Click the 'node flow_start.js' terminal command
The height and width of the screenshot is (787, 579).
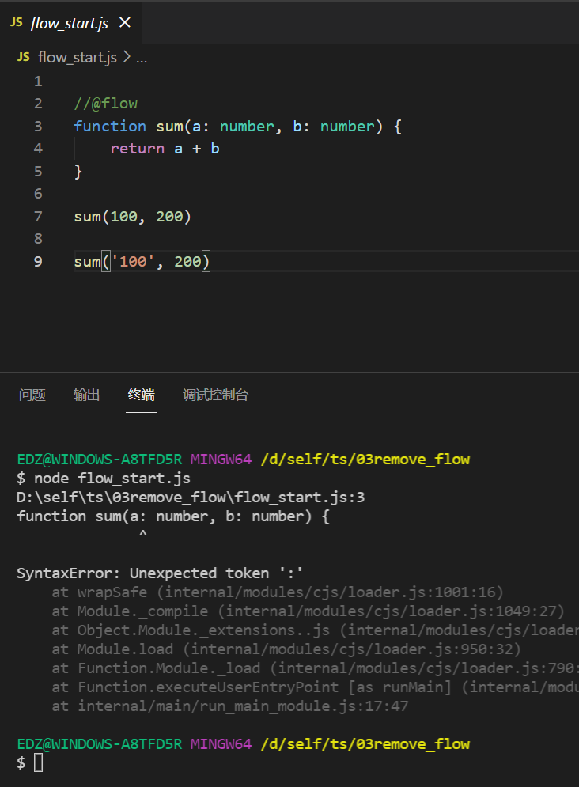(112, 479)
